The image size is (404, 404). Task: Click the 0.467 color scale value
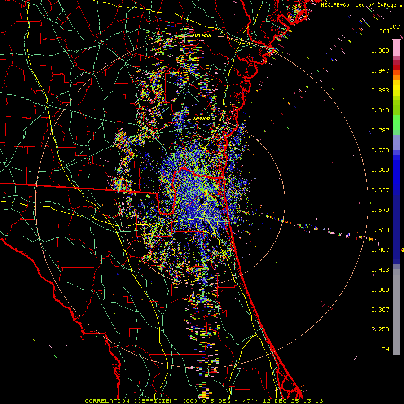[x=380, y=250]
